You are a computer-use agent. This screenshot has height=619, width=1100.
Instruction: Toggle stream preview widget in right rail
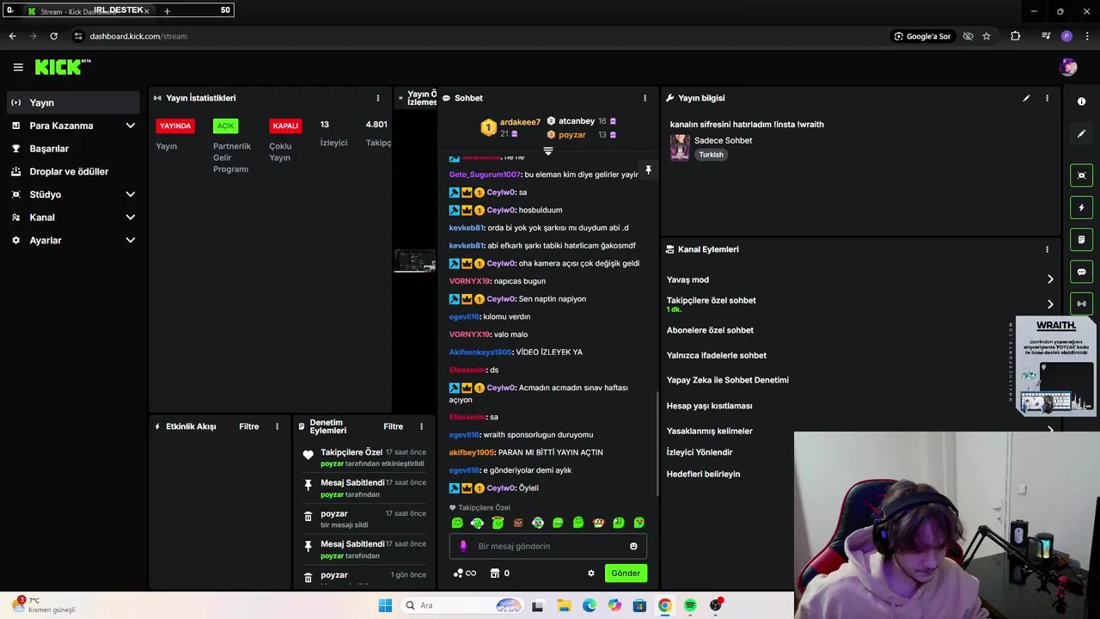click(1081, 175)
